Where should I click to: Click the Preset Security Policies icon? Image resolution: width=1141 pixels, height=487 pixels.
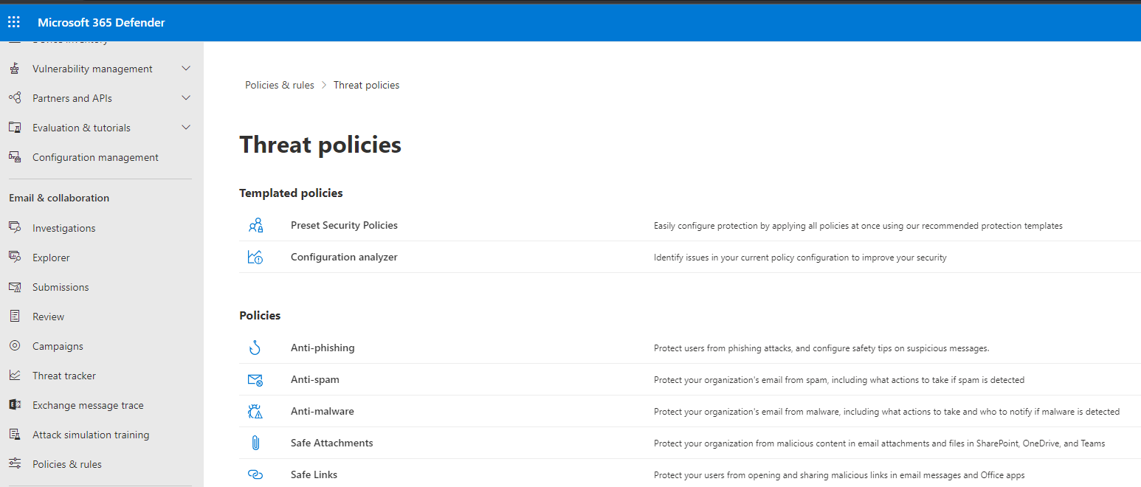pos(255,225)
